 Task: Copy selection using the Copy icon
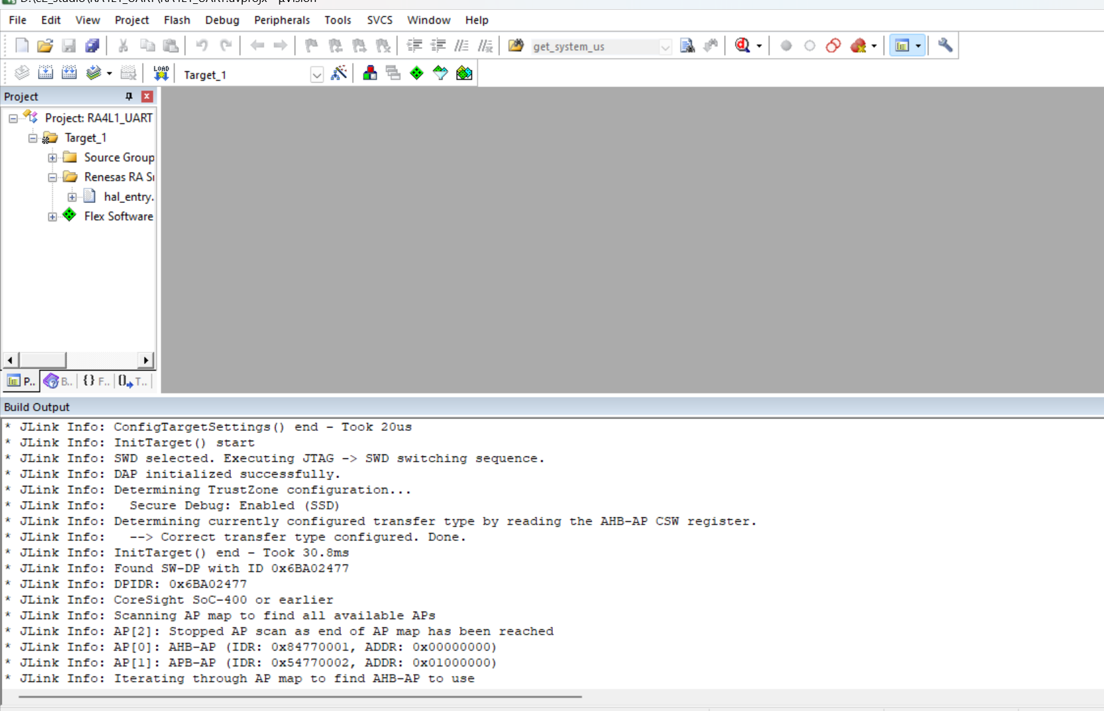click(147, 46)
